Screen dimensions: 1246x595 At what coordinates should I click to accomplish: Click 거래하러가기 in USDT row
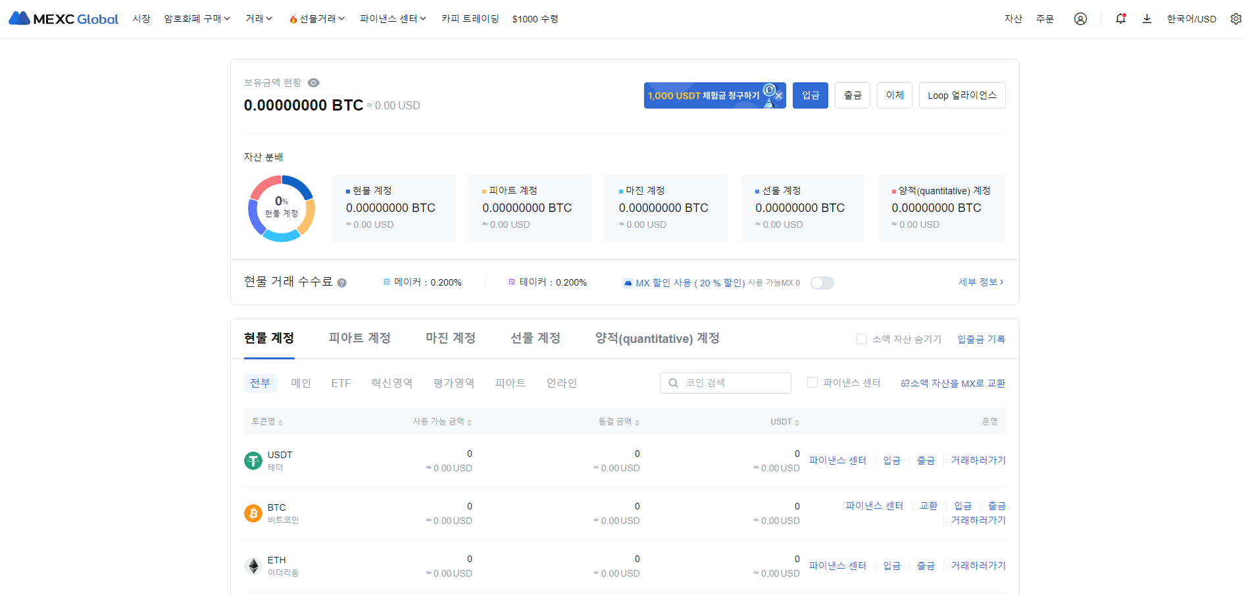978,460
